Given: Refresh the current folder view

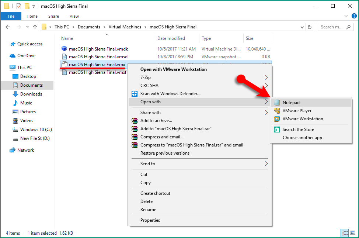Looking at the screenshot, I should click(x=310, y=27).
